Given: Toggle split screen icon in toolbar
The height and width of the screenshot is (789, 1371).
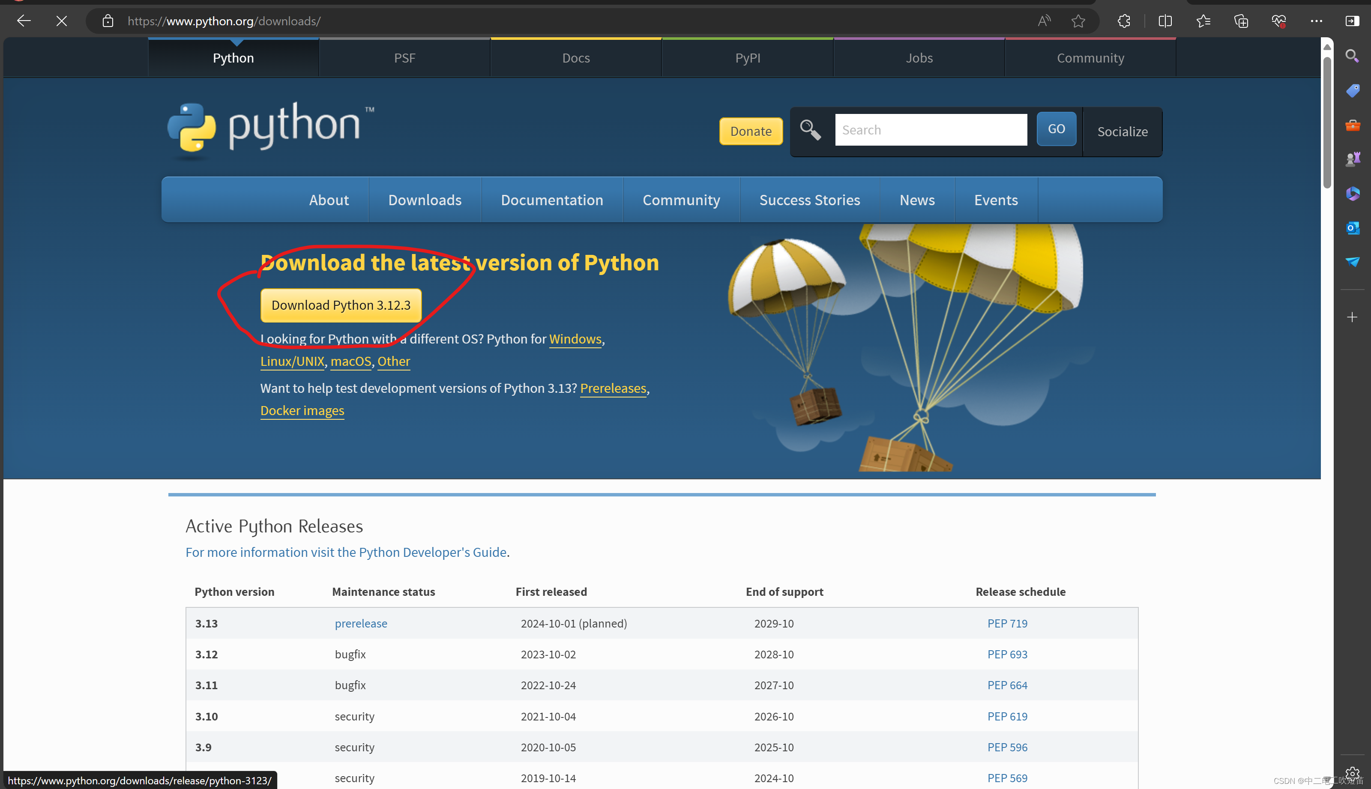Looking at the screenshot, I should [1165, 21].
